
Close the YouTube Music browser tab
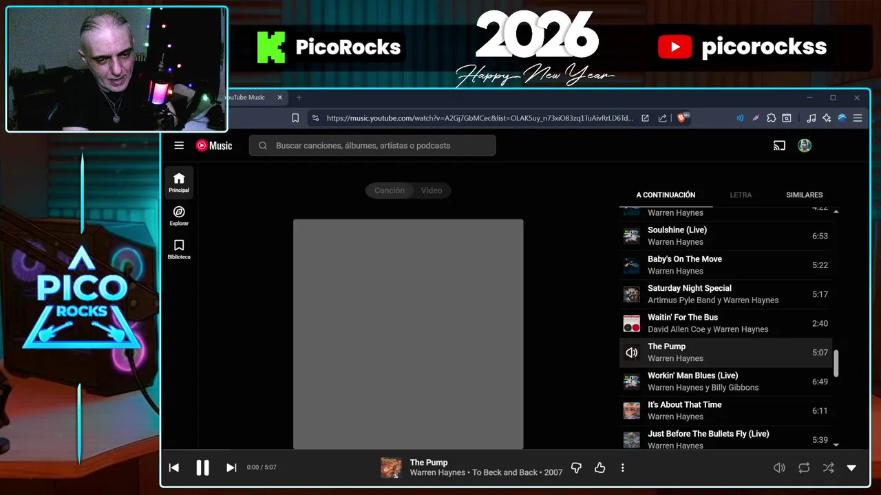279,98
